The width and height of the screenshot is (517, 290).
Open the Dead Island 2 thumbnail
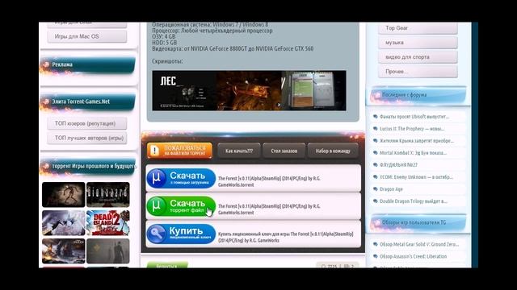point(108,223)
